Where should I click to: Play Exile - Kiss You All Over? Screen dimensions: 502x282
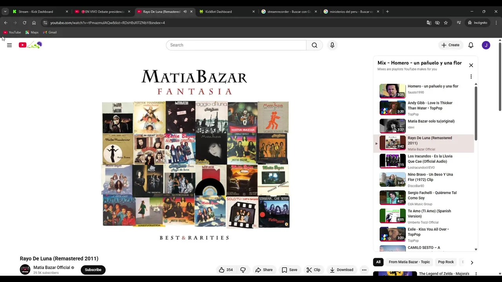pos(424,234)
